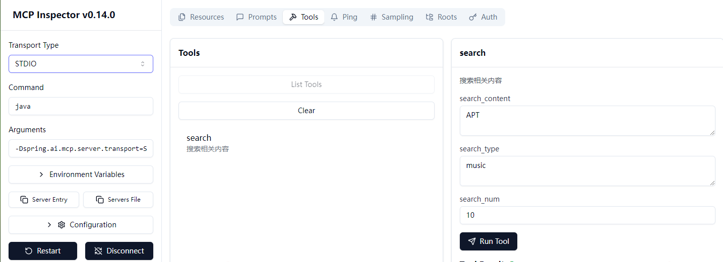Restart the MCP server connection
The height and width of the screenshot is (262, 723).
click(x=43, y=251)
